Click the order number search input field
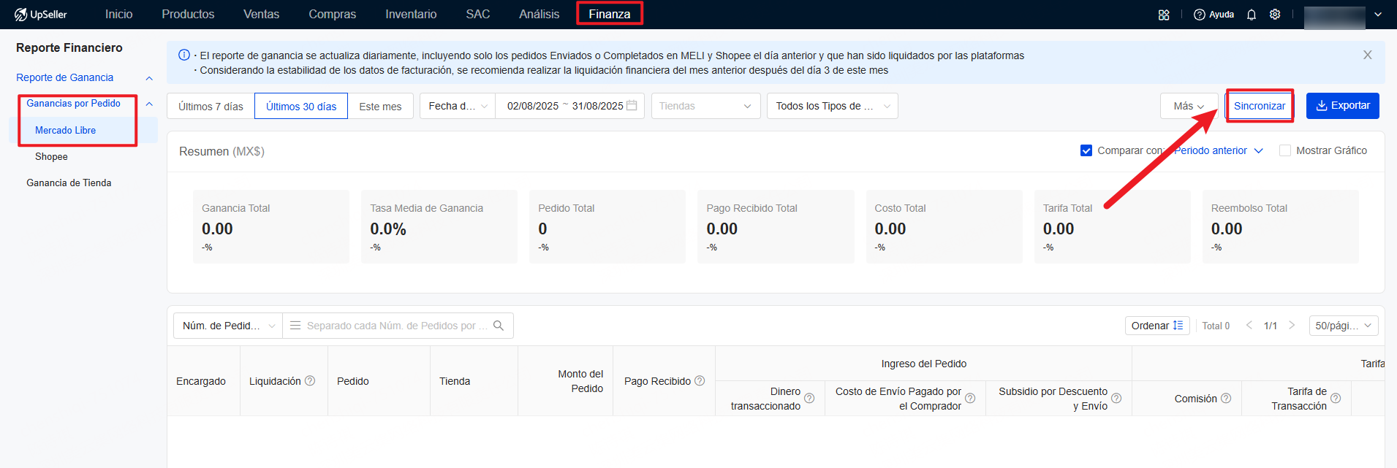Screen dimensions: 1397x468 391,326
